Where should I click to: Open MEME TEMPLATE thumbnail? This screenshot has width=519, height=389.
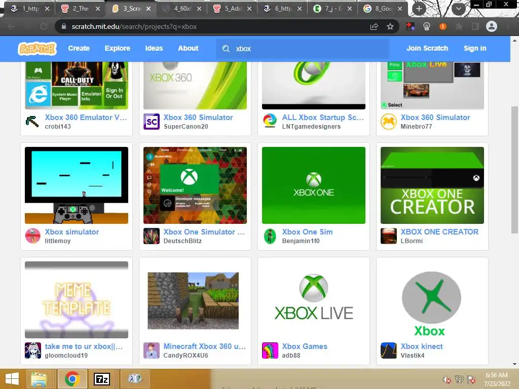(77, 300)
